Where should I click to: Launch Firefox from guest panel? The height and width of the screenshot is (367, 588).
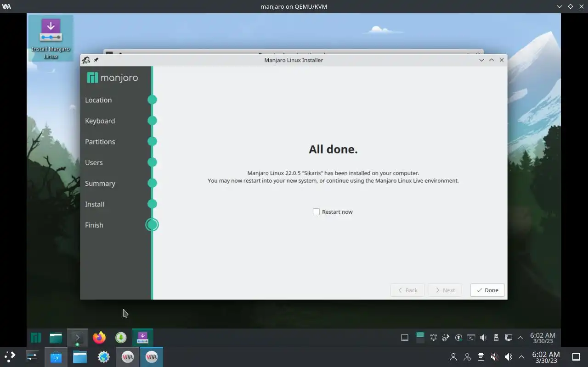tap(99, 338)
